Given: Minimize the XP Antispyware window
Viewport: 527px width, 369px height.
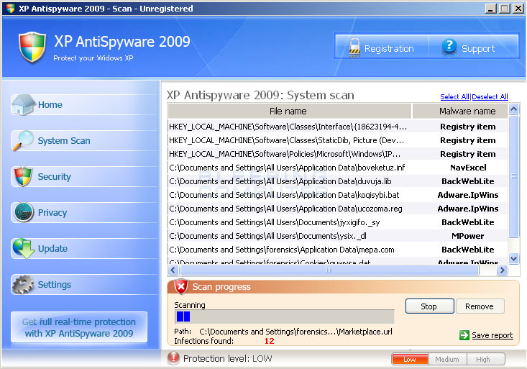Looking at the screenshot, I should tap(491, 9).
